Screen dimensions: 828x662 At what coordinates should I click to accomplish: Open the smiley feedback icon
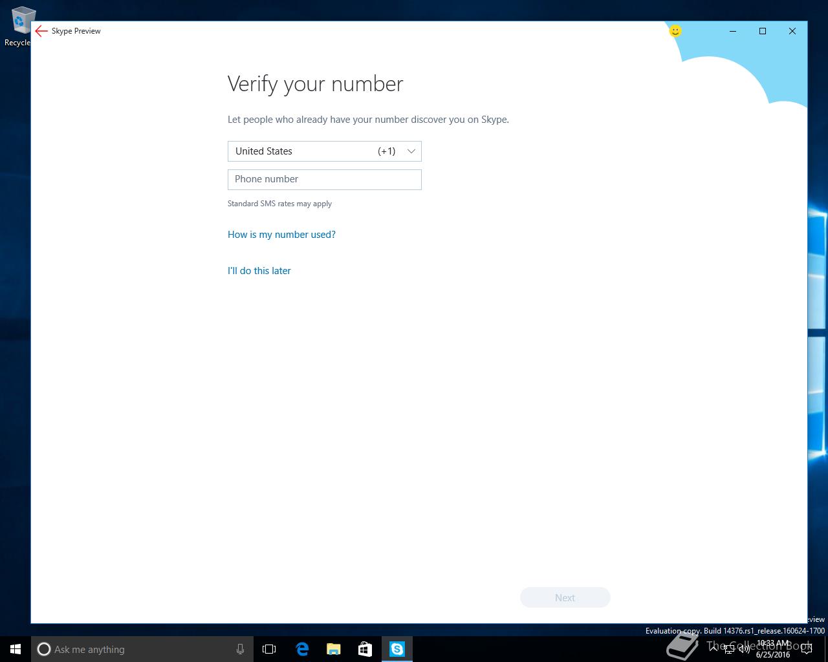point(675,31)
